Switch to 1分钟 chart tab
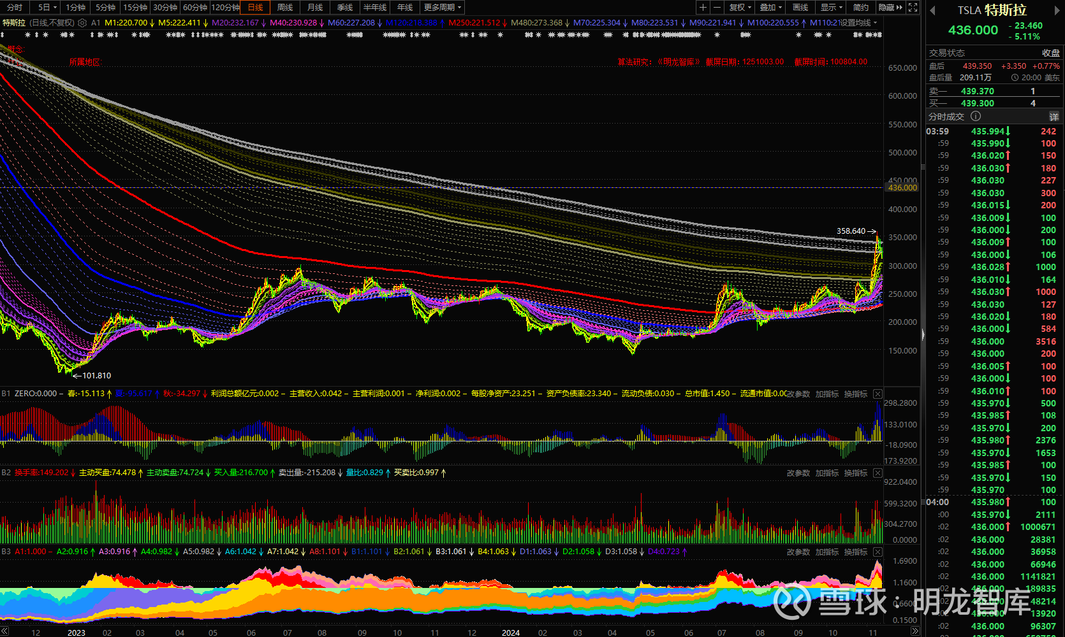1065x637 pixels. click(x=75, y=8)
